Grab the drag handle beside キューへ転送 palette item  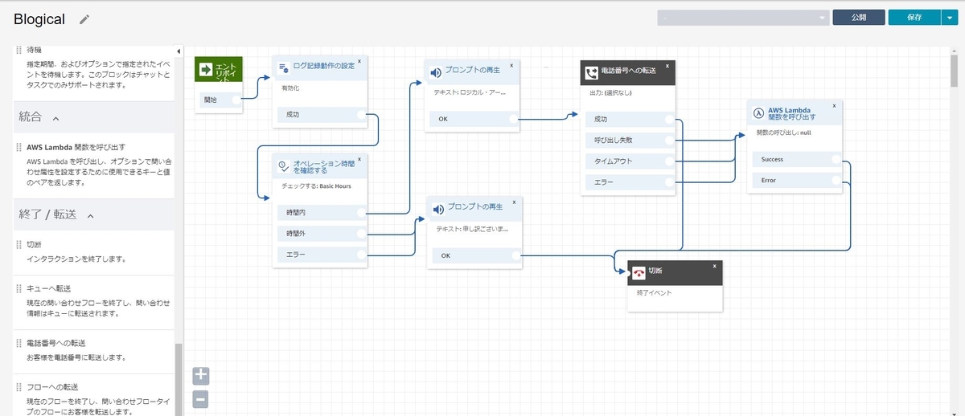tap(18, 288)
